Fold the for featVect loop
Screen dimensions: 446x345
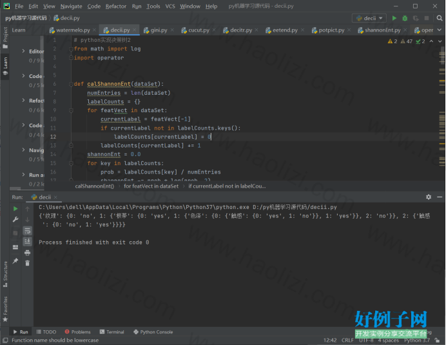pyautogui.click(x=71, y=110)
